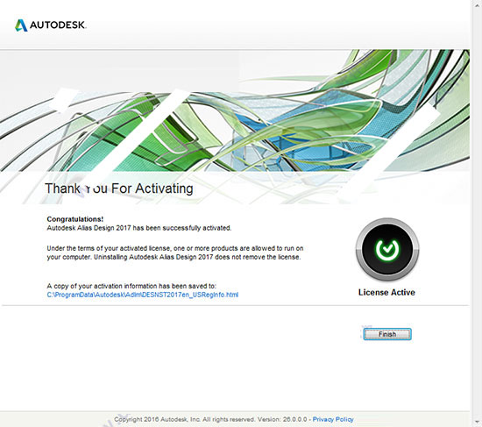The image size is (482, 427).
Task: Click the copyright 2016 Autodesk version text
Action: point(210,419)
